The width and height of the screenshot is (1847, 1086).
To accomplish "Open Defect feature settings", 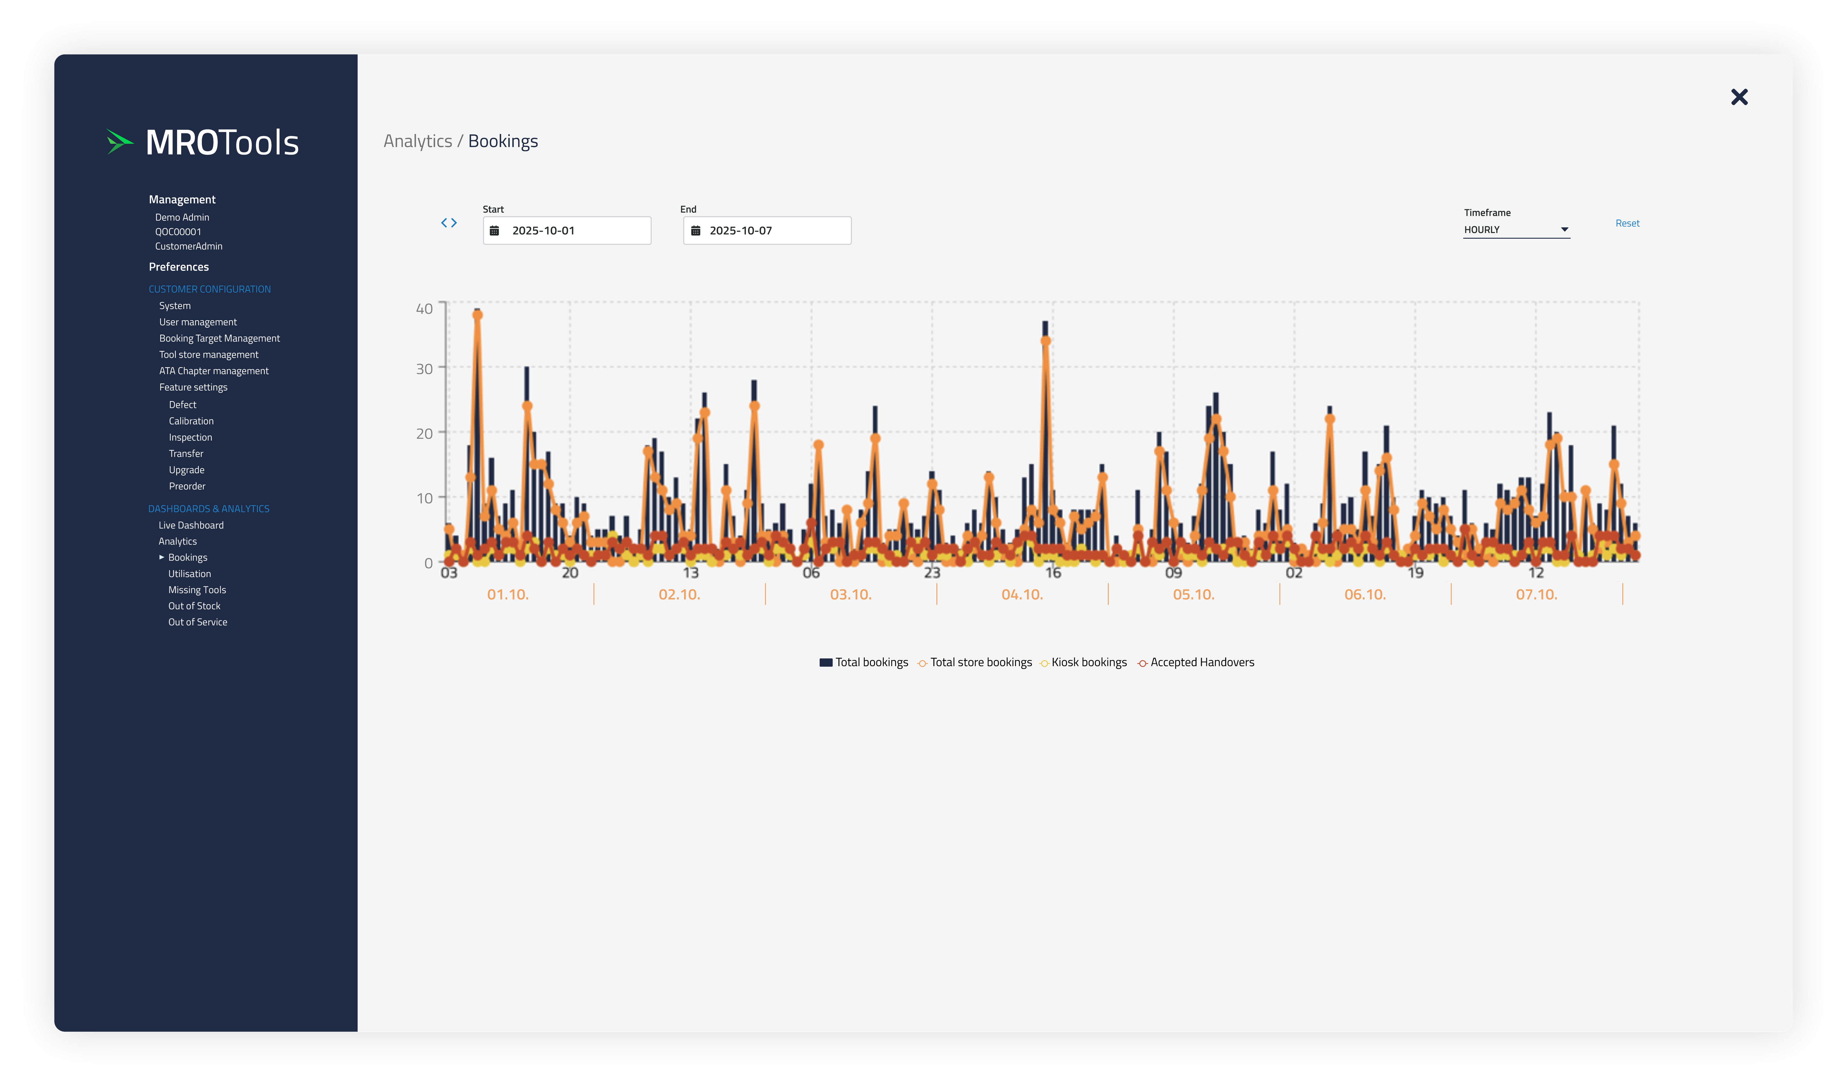I will (x=183, y=405).
